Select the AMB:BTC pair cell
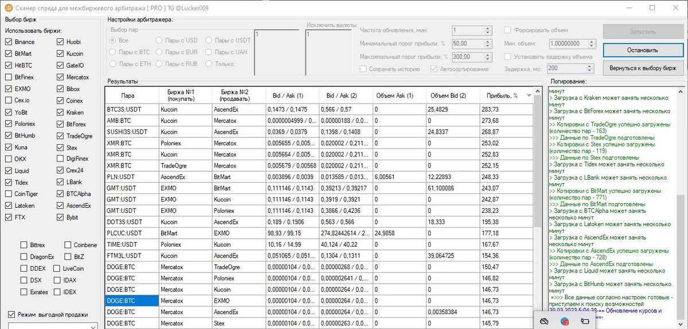 pos(132,121)
